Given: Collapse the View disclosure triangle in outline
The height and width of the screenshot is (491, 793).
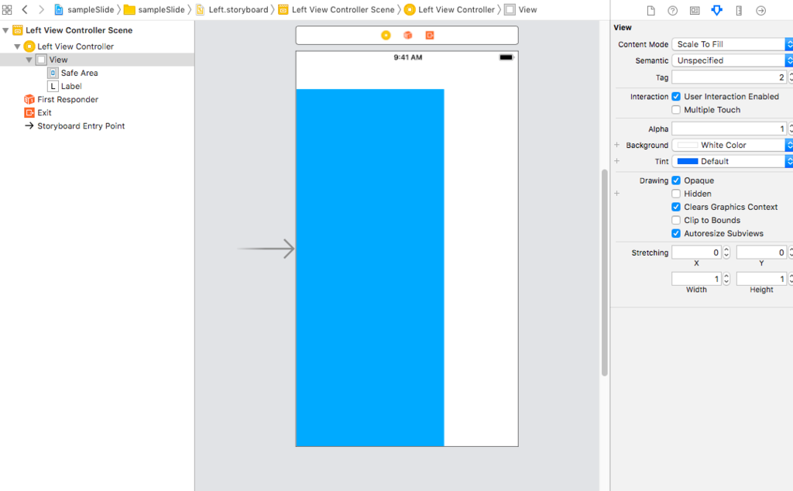Looking at the screenshot, I should [x=29, y=60].
